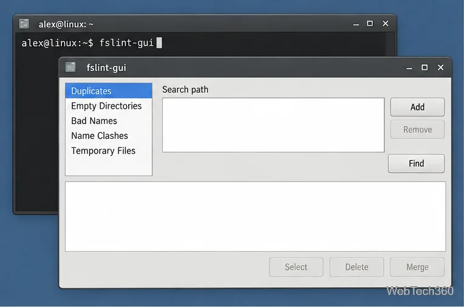Click the terminal command line 'fslint-gui'
Image resolution: width=464 pixels, height=307 pixels.
coord(127,43)
